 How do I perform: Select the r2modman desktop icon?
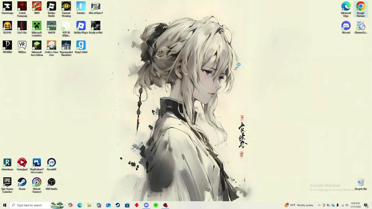[x=7, y=164]
